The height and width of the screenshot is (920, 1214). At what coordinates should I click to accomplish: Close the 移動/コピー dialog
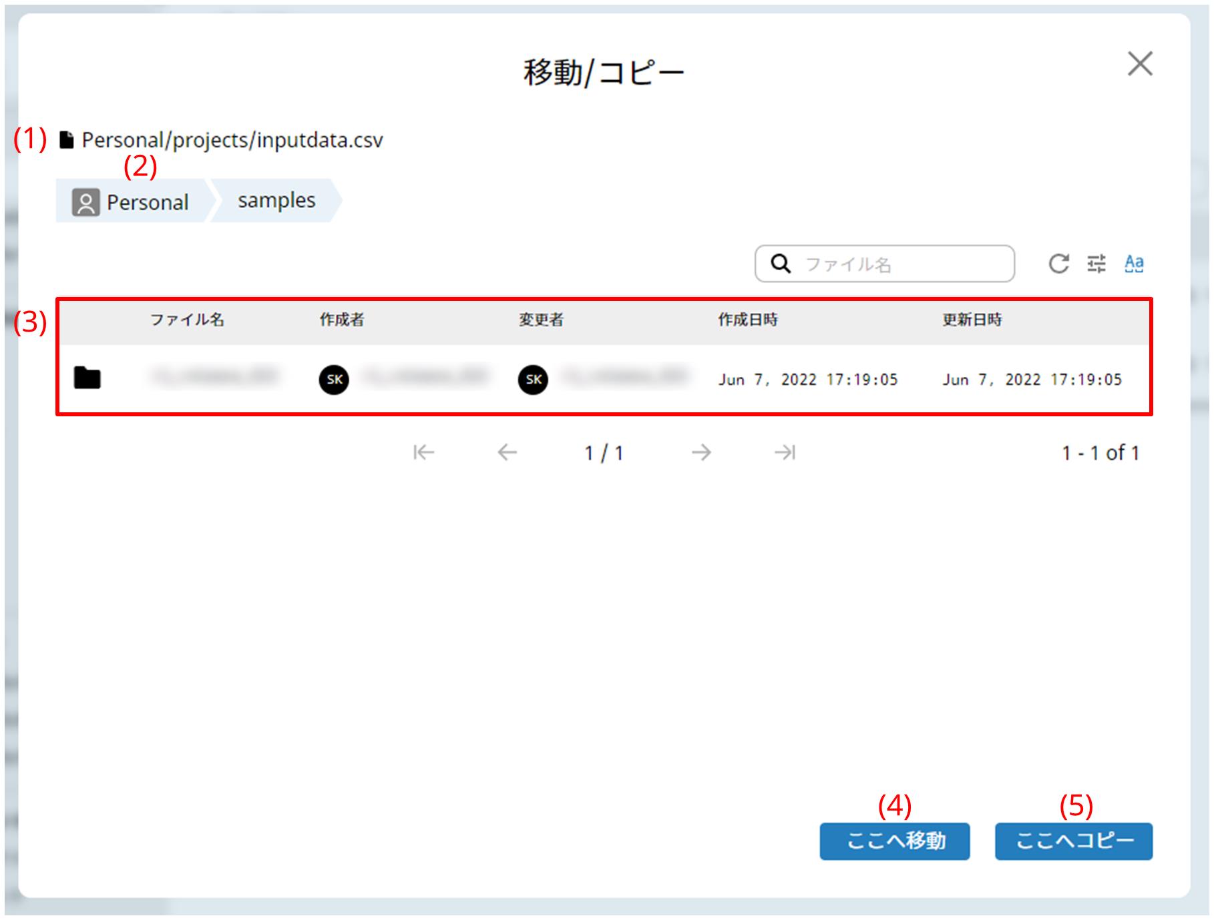tap(1140, 64)
